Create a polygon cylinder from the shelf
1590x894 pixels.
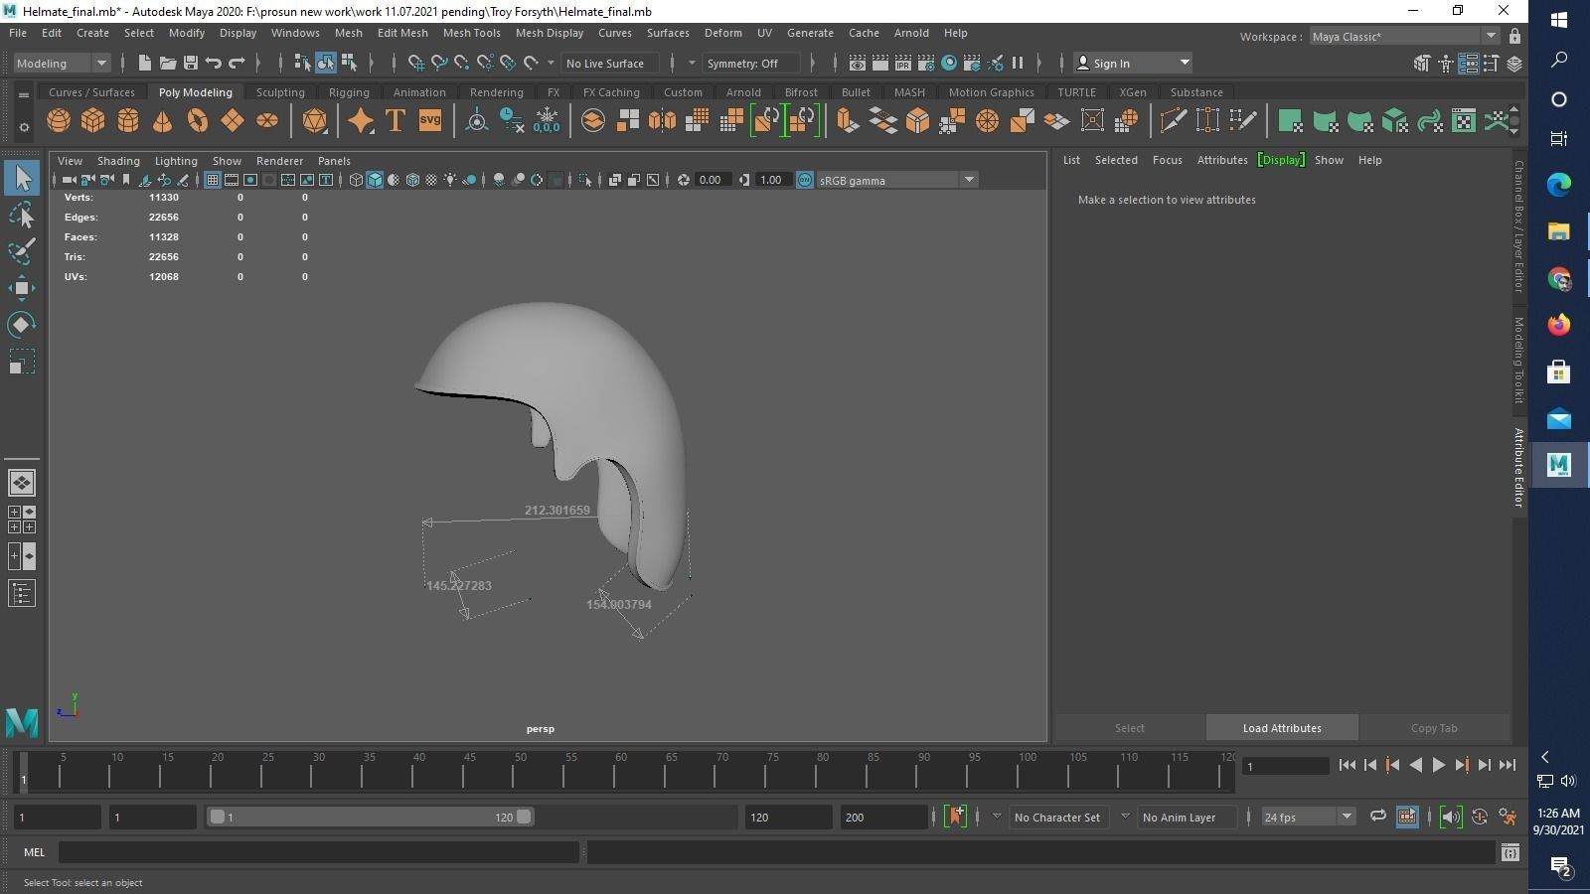point(128,121)
